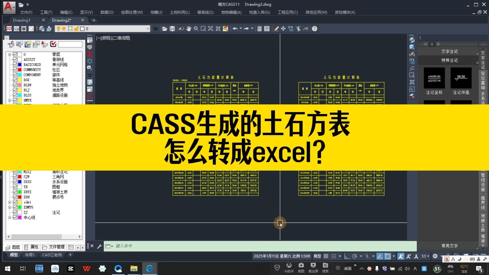Toggle visibility of the DGX 等高线 layer
Screen dimensions: 489x275
15,80
